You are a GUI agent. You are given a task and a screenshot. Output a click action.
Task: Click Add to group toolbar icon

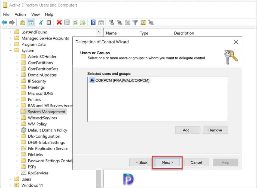pos(151,22)
